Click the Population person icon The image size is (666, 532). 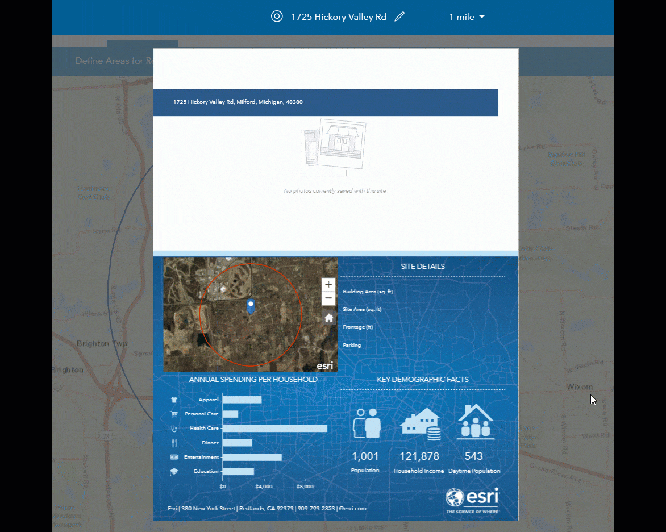(365, 422)
